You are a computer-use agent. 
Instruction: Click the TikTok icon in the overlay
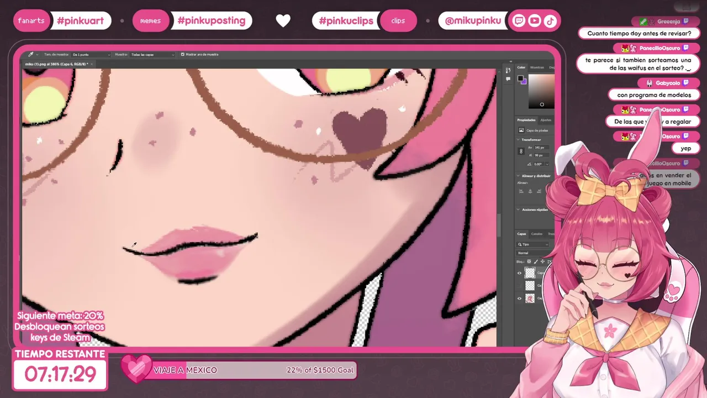click(x=550, y=21)
